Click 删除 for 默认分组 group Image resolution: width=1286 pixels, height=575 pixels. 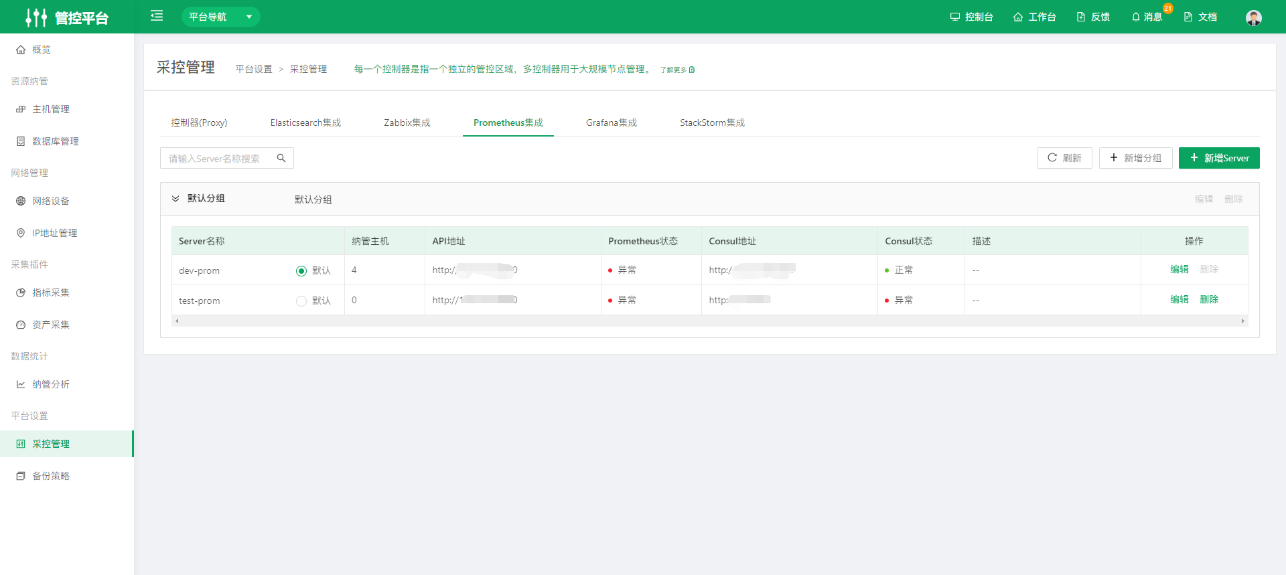tap(1234, 199)
